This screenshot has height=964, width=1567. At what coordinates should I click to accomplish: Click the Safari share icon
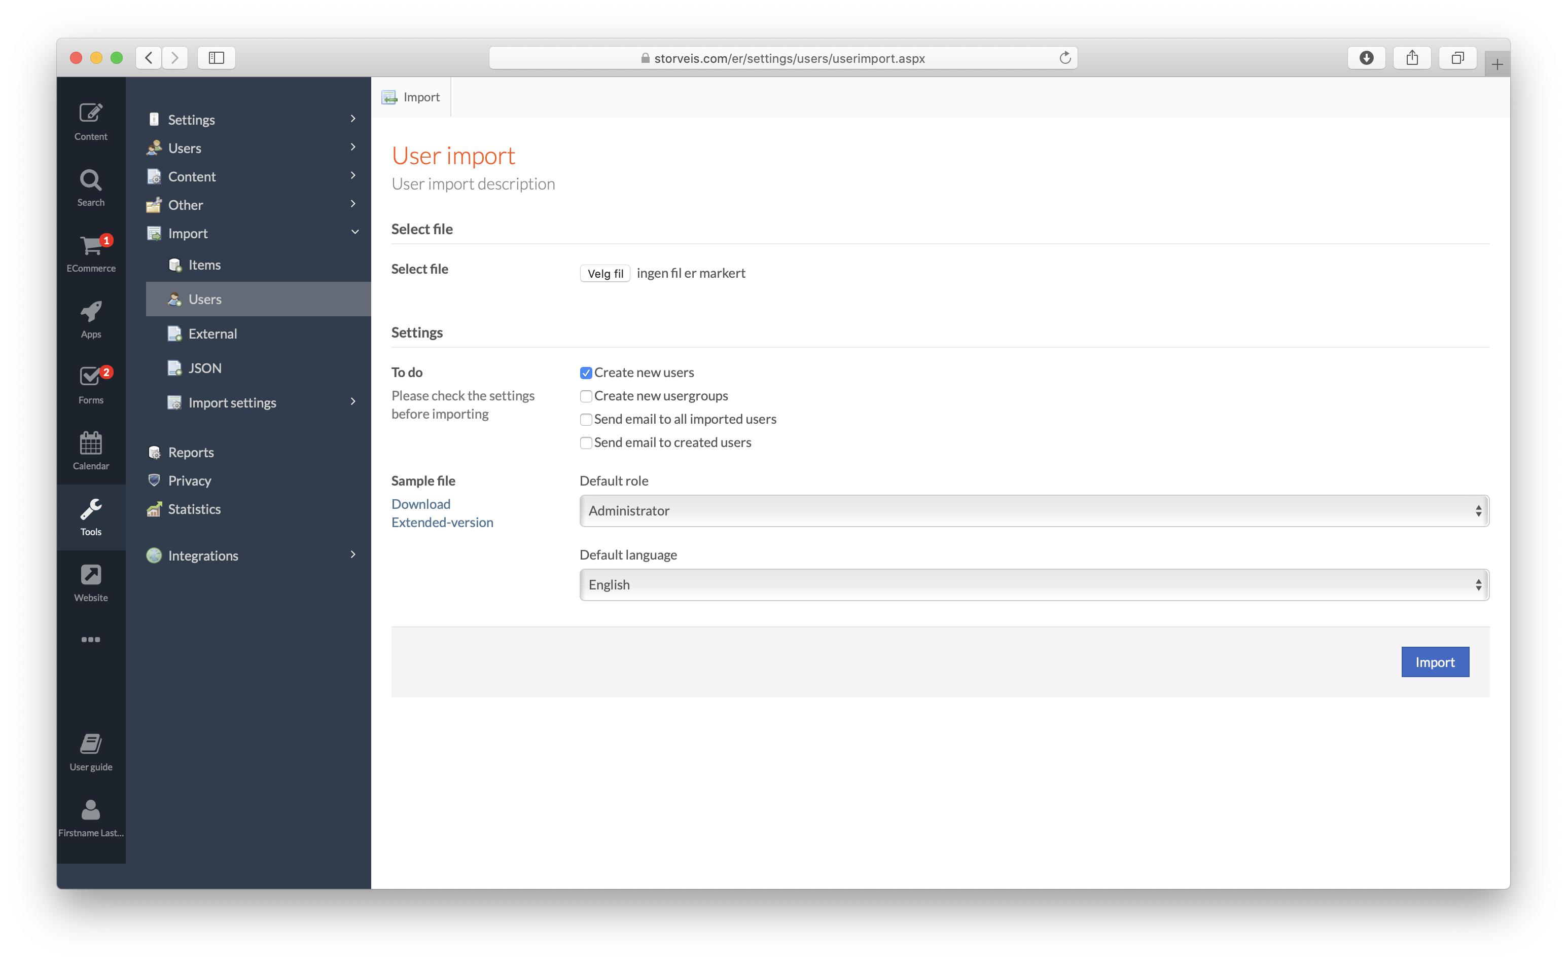(1412, 58)
